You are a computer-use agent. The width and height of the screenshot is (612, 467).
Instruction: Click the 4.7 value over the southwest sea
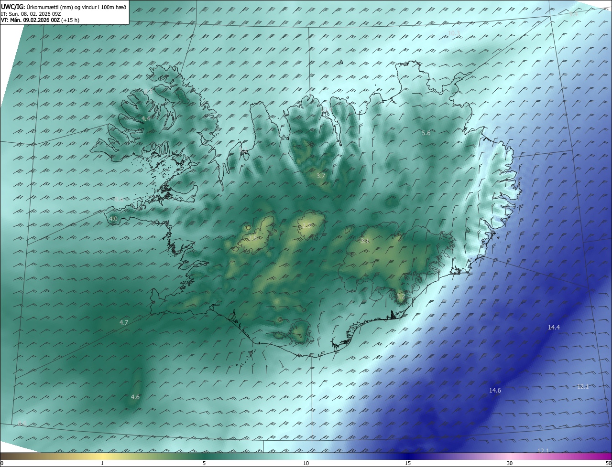[x=124, y=322]
